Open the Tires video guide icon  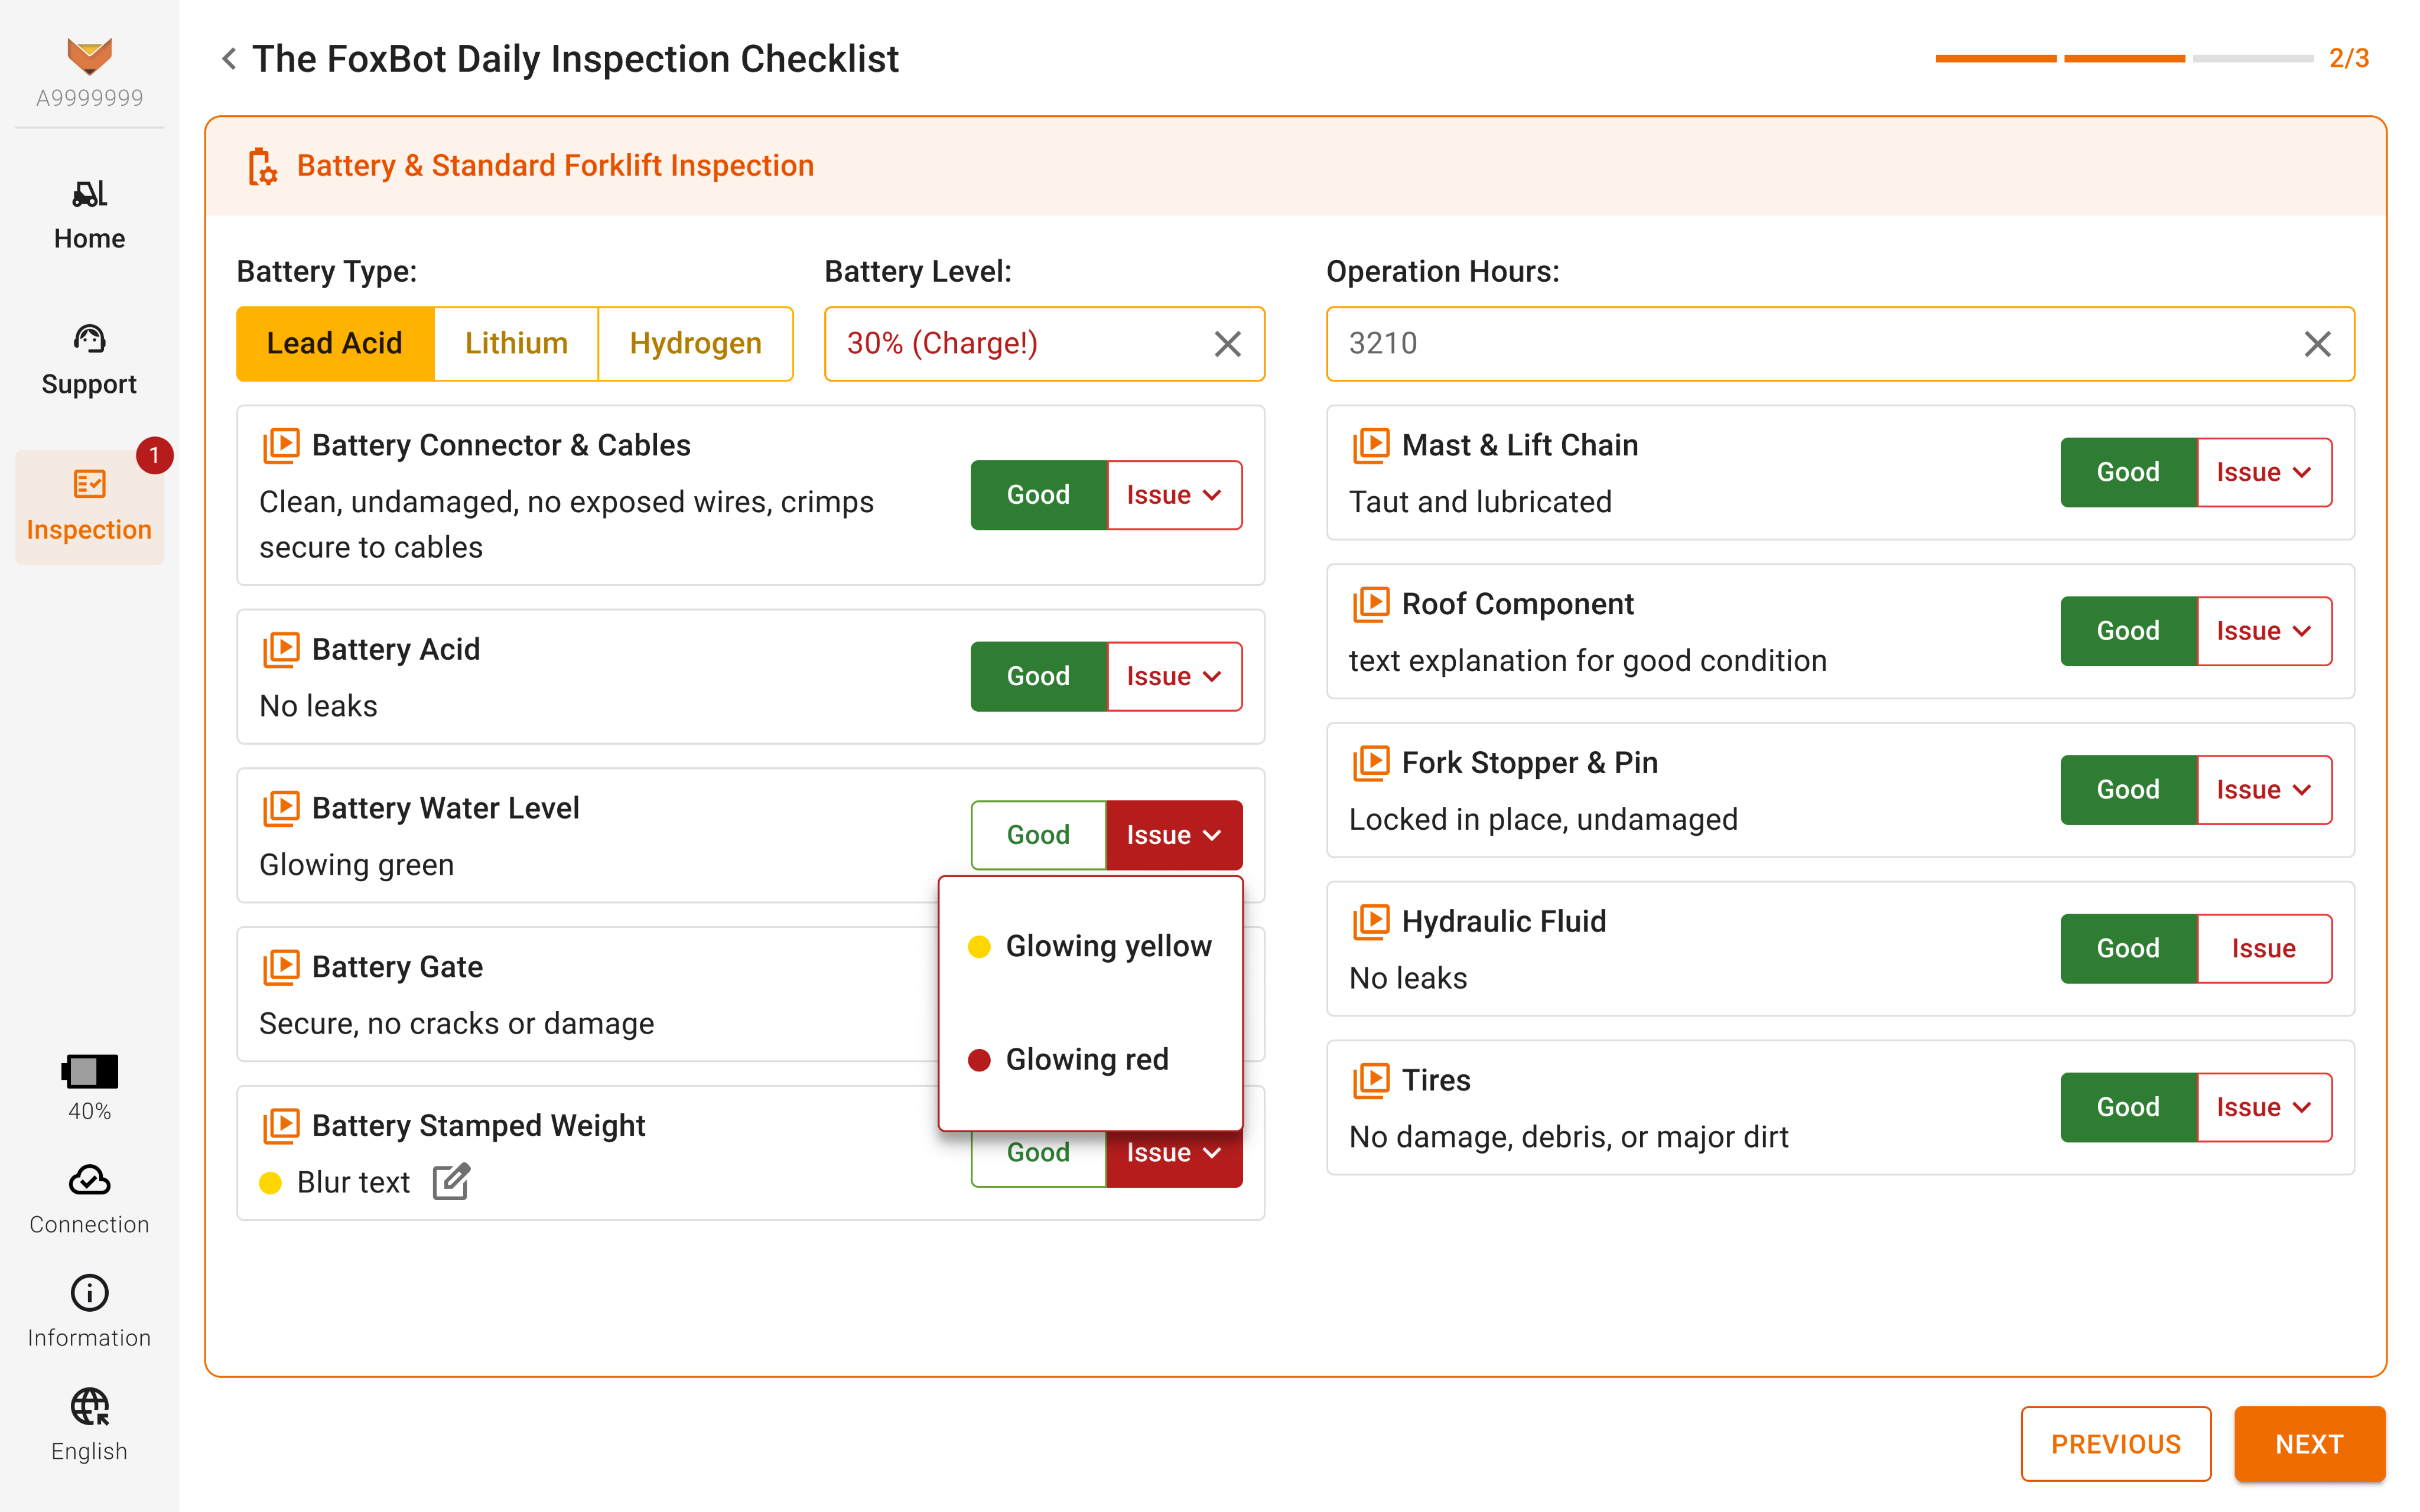(1371, 1080)
